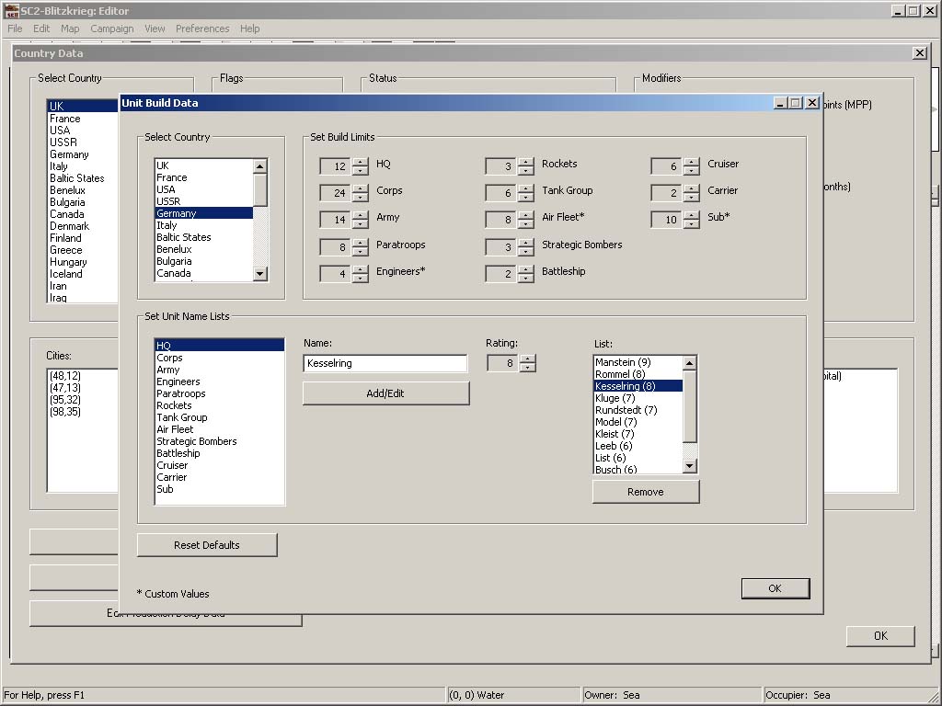The height and width of the screenshot is (706, 942).
Task: Select Manstein (9) in the list
Action: pos(623,362)
